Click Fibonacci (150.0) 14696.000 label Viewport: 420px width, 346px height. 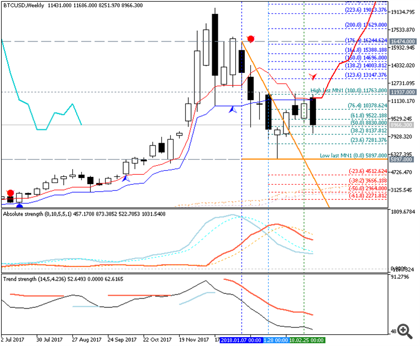366,58
